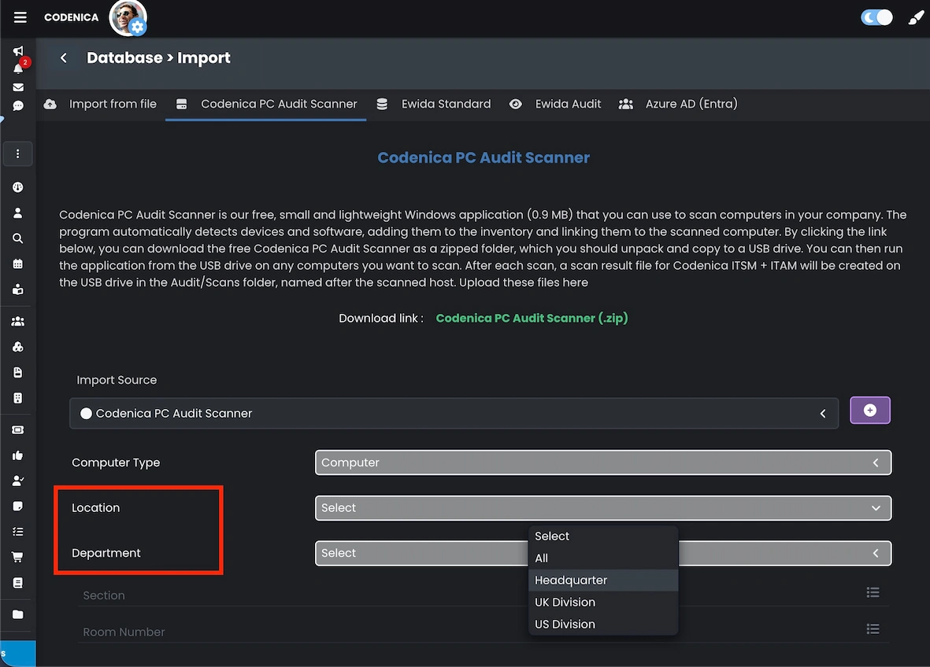The image size is (930, 667).
Task: Open the search icon in the sidebar
Action: point(17,238)
